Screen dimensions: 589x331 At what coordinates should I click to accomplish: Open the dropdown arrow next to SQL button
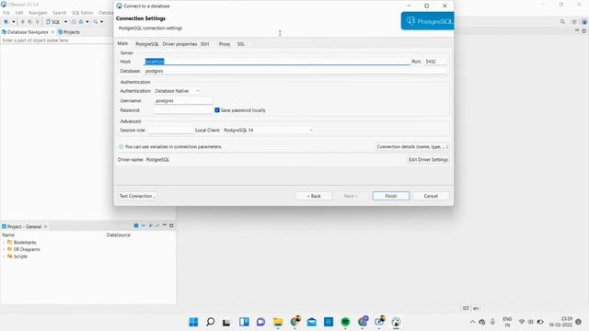point(65,22)
